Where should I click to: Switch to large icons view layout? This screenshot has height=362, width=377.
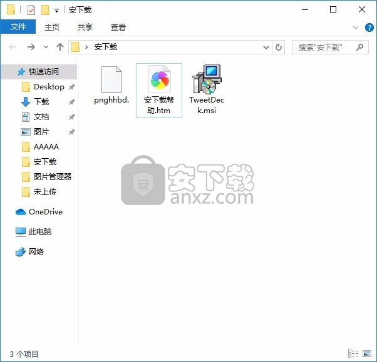pyautogui.click(x=367, y=354)
